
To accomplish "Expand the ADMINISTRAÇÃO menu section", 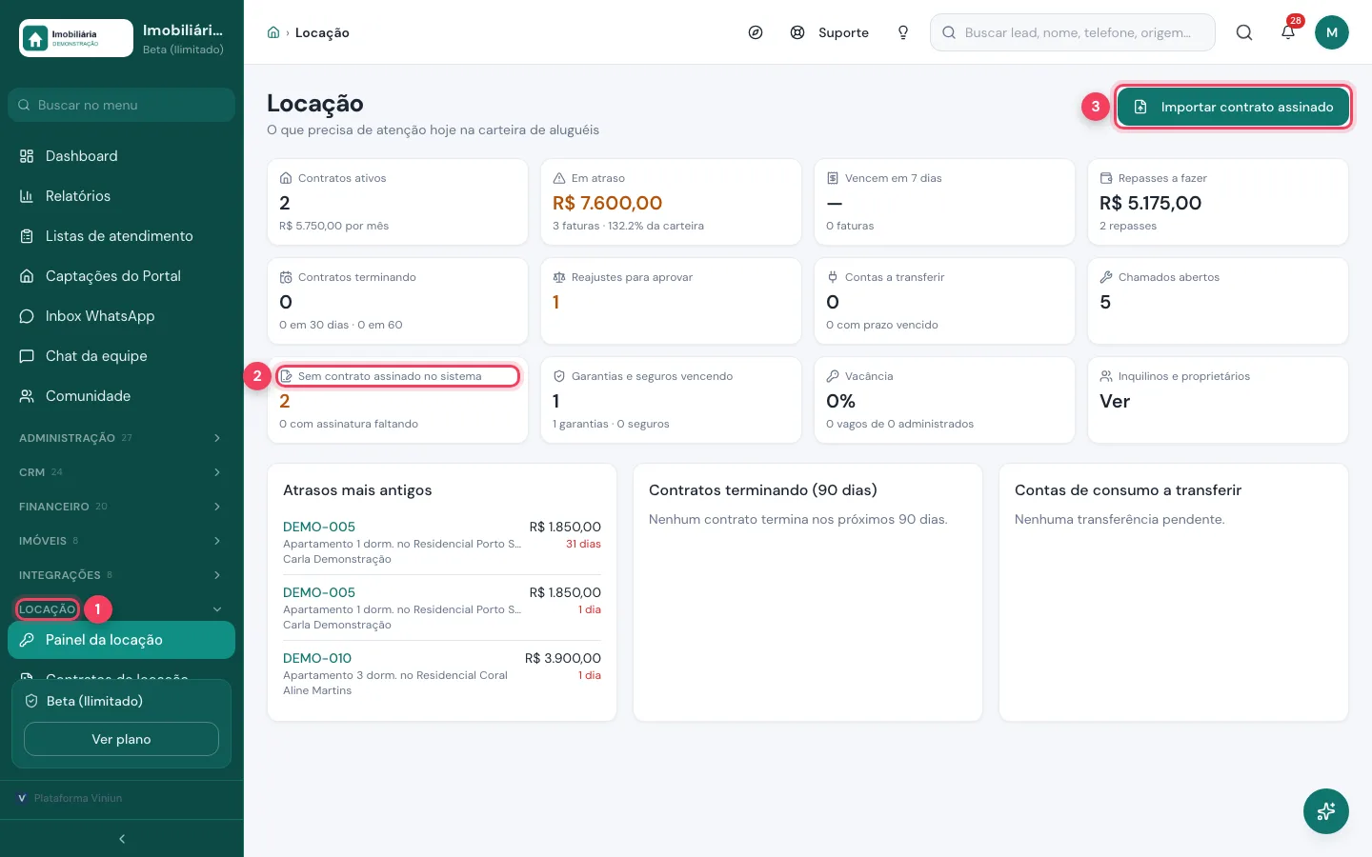I will coord(121,438).
